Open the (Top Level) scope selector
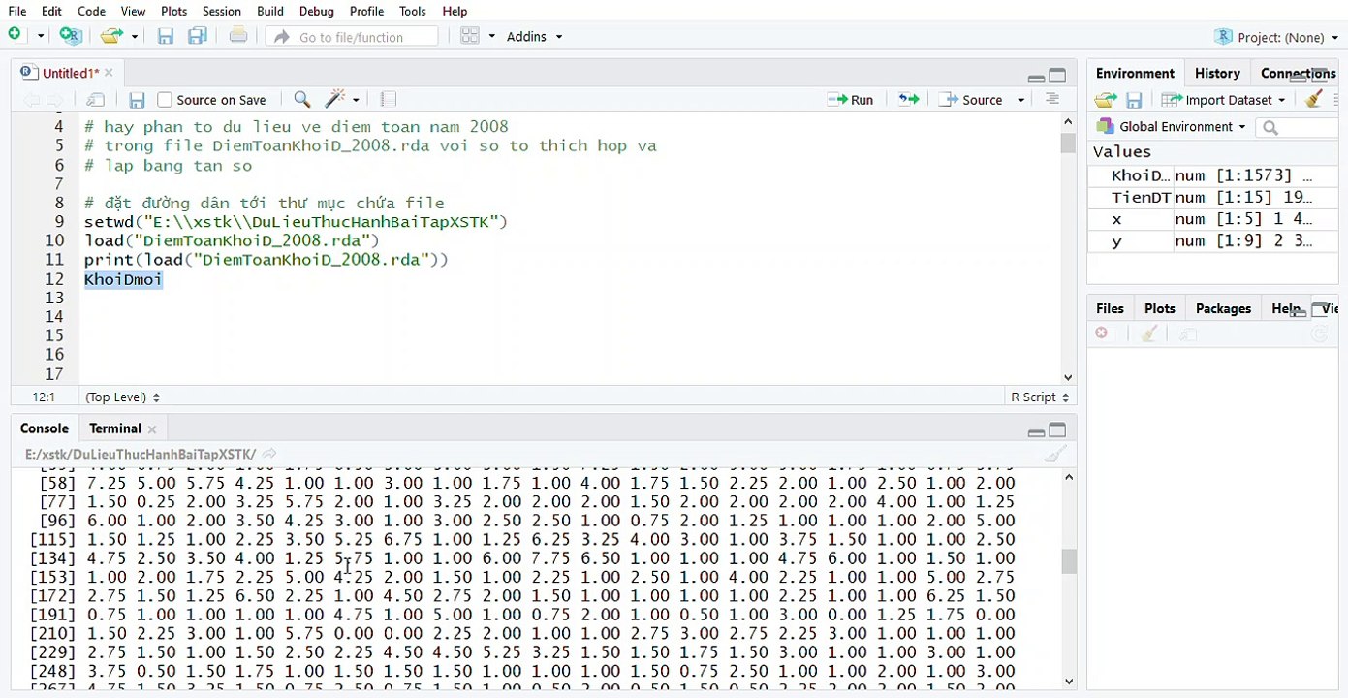Viewport: 1348px width, 698px height. pos(122,397)
